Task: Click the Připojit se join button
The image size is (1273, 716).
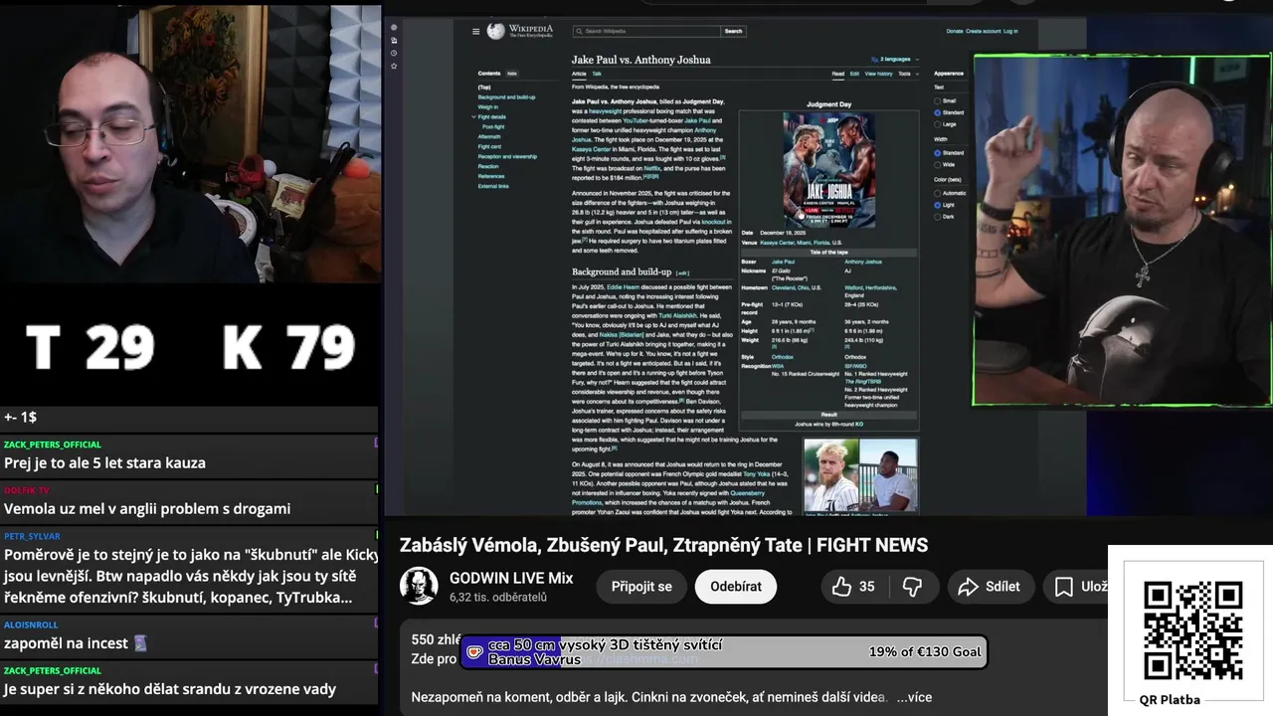Action: coord(641,587)
